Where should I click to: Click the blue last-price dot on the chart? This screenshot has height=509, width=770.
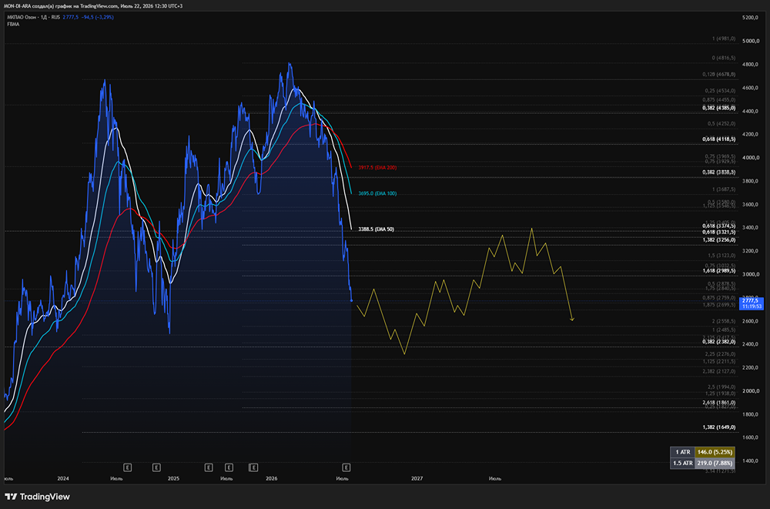[351, 300]
